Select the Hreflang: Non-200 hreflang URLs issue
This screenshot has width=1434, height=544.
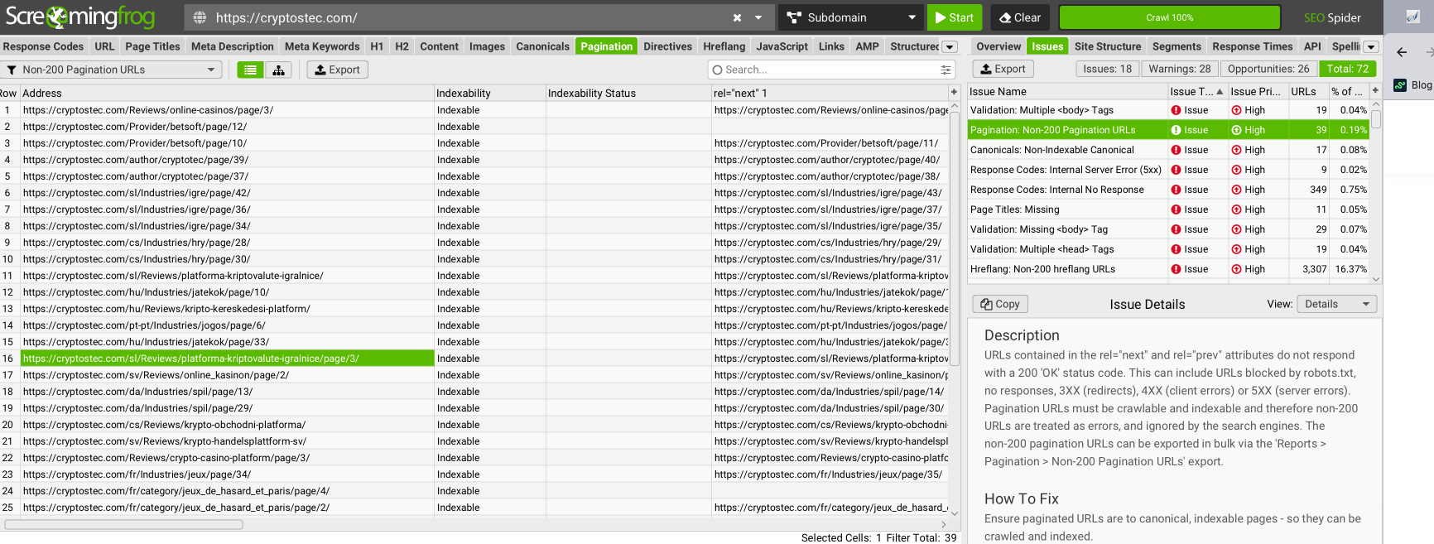tap(1170, 269)
